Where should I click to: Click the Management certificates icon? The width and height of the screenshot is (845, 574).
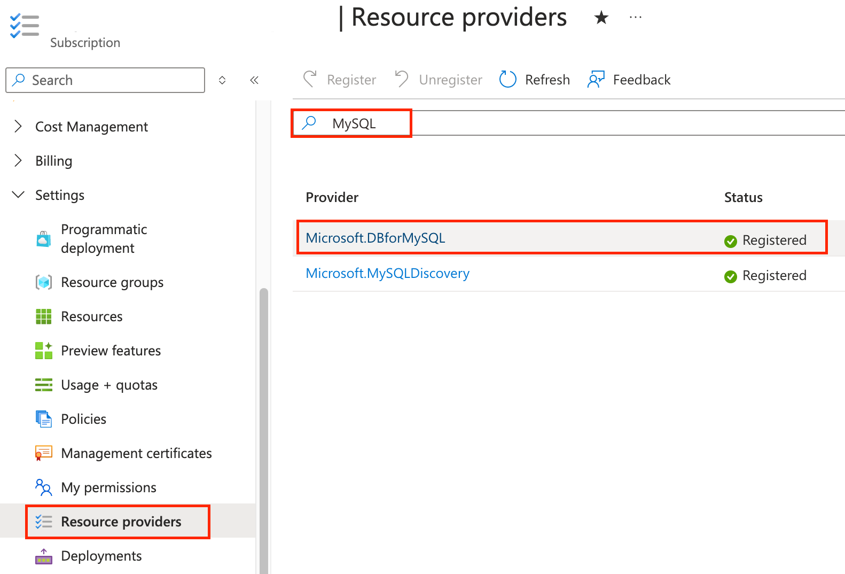[44, 453]
